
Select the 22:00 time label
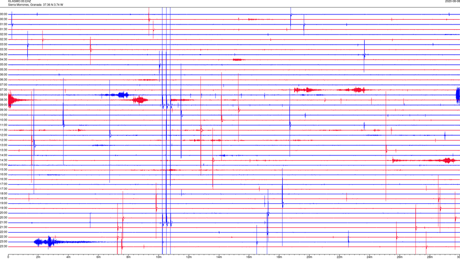tap(3, 232)
